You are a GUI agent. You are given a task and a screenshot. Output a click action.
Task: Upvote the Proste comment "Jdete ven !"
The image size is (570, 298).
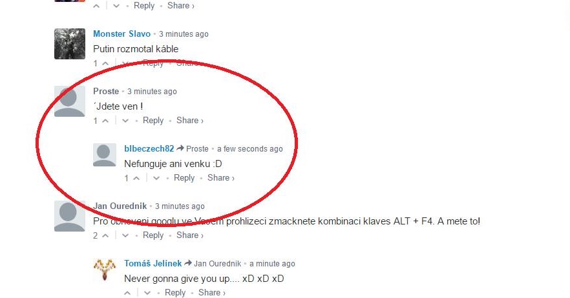click(x=105, y=121)
